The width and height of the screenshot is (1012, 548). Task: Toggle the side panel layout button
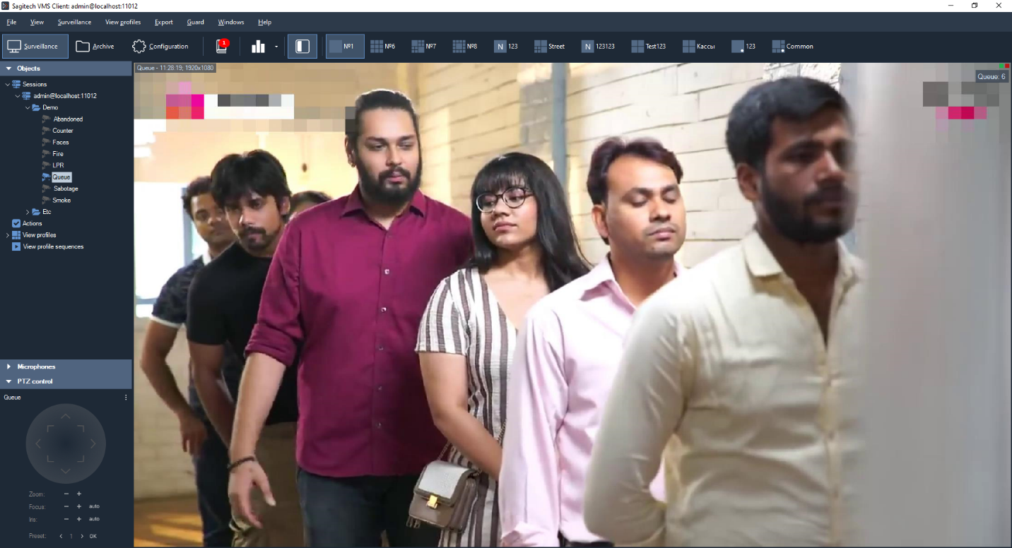point(302,47)
